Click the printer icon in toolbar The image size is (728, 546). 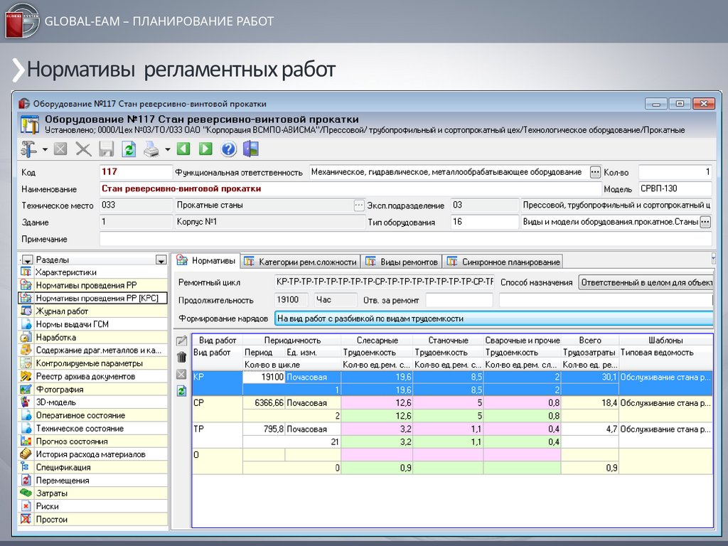click(151, 149)
